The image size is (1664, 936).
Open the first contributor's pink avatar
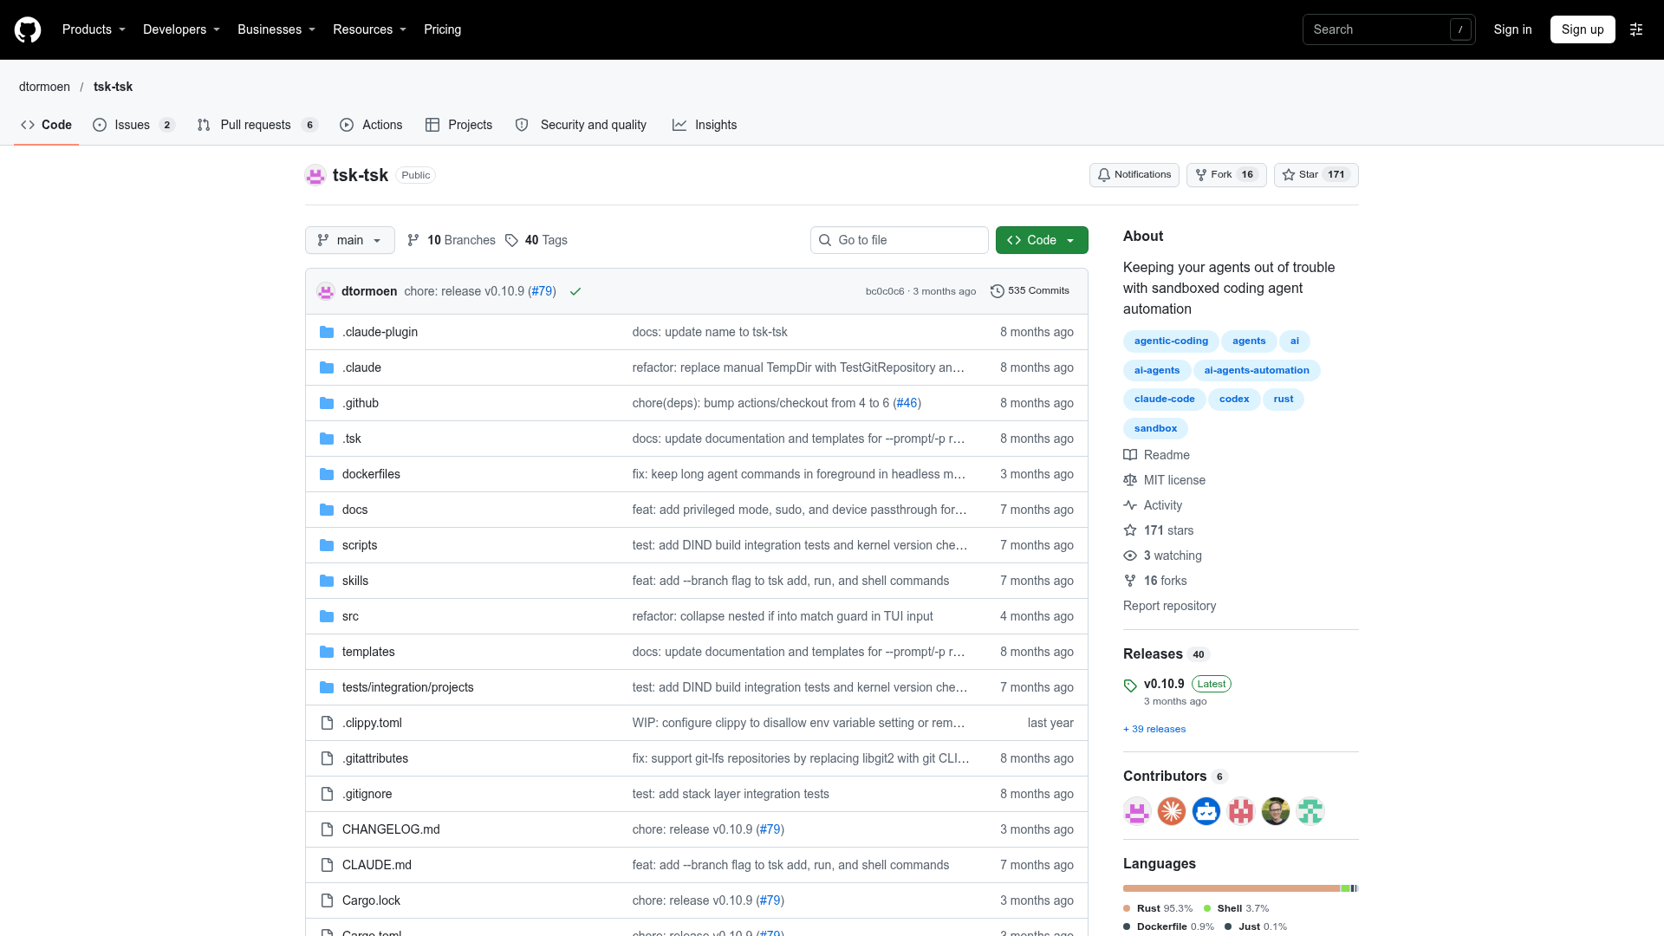(x=1137, y=811)
